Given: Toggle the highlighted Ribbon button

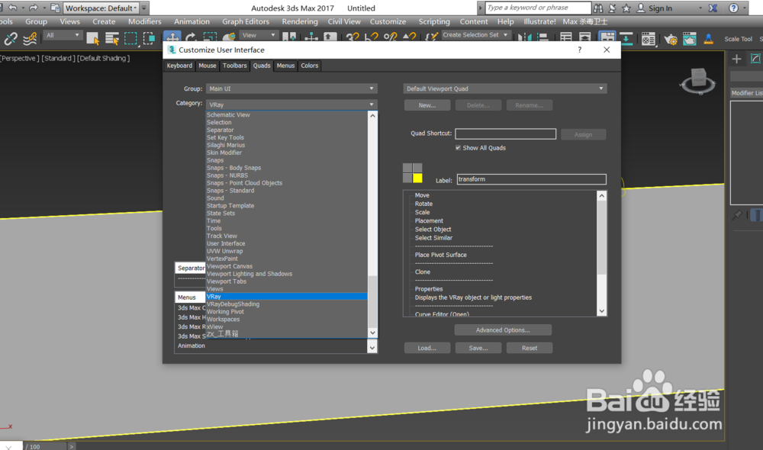Looking at the screenshot, I should pyautogui.click(x=607, y=37).
